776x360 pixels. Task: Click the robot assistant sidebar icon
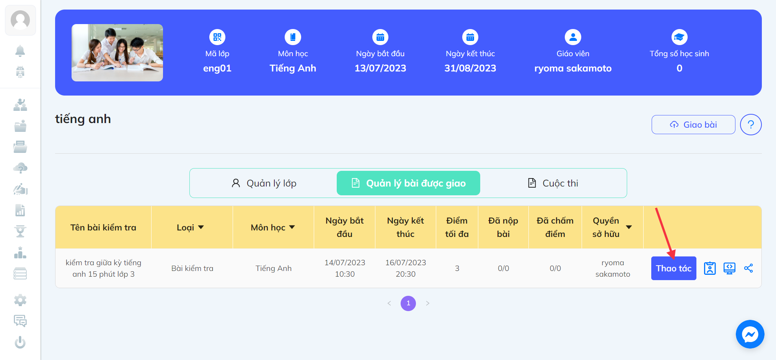20,72
